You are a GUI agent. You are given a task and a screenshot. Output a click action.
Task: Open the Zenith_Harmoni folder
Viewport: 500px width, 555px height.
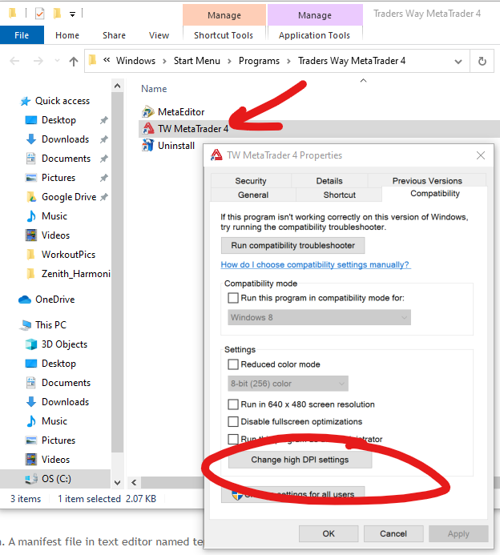pyautogui.click(x=68, y=274)
